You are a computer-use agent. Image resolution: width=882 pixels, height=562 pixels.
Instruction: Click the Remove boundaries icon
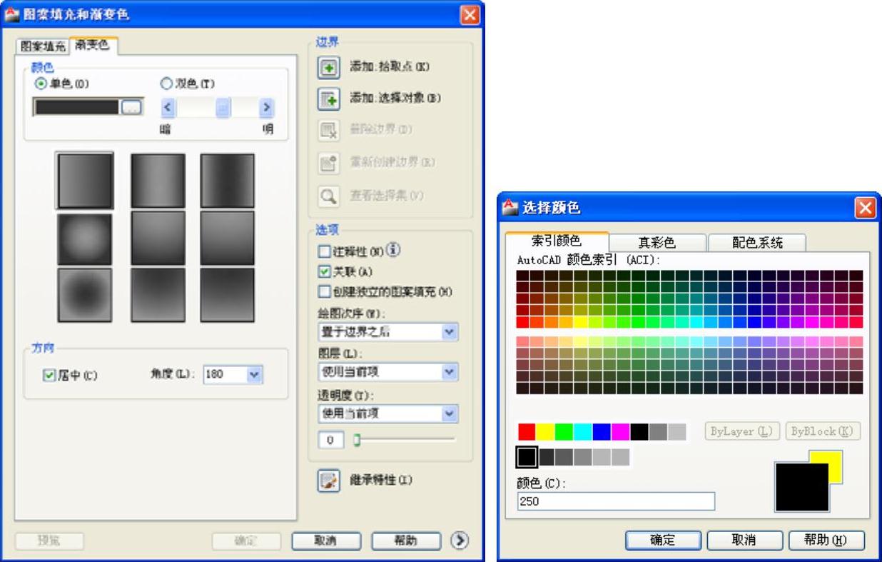pyautogui.click(x=328, y=130)
